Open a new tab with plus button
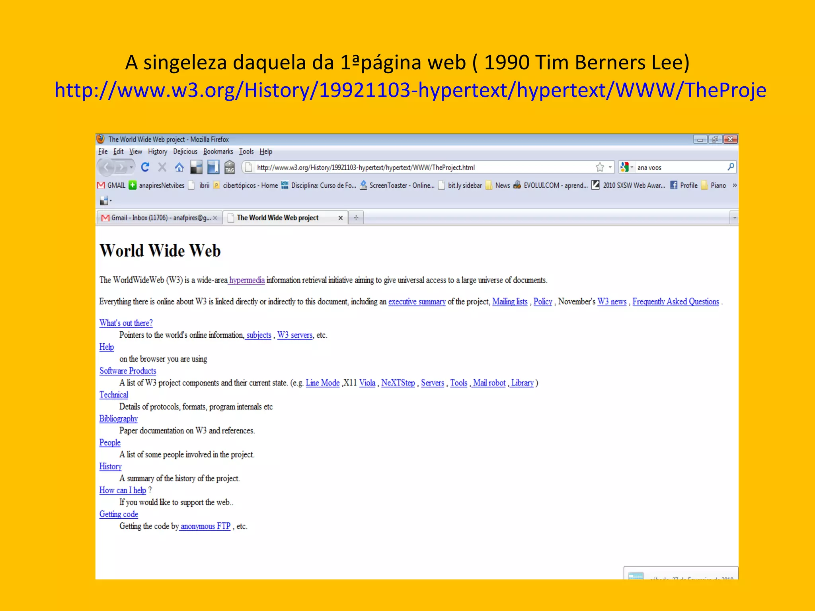 pos(356,218)
